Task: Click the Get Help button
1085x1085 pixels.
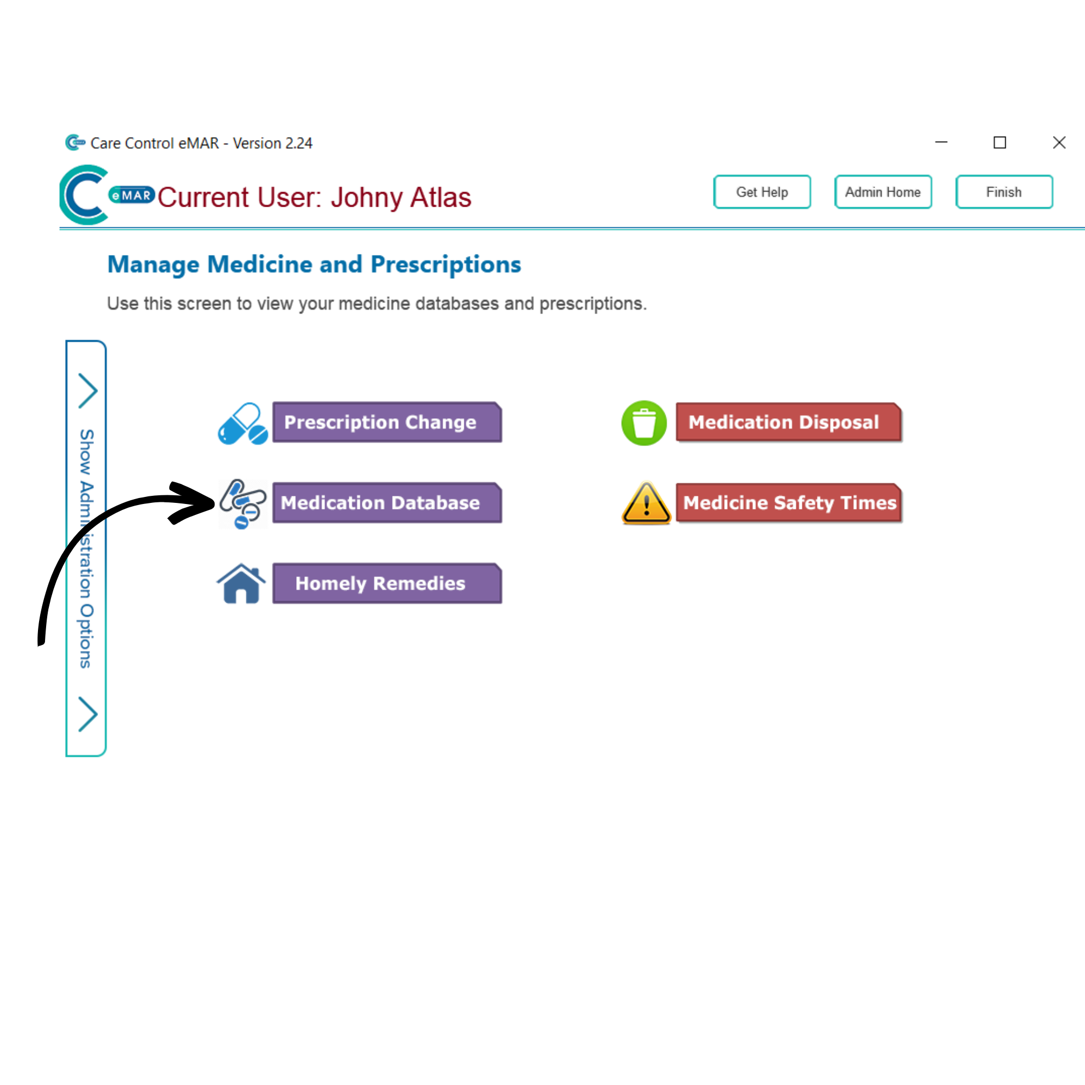Action: click(x=762, y=192)
